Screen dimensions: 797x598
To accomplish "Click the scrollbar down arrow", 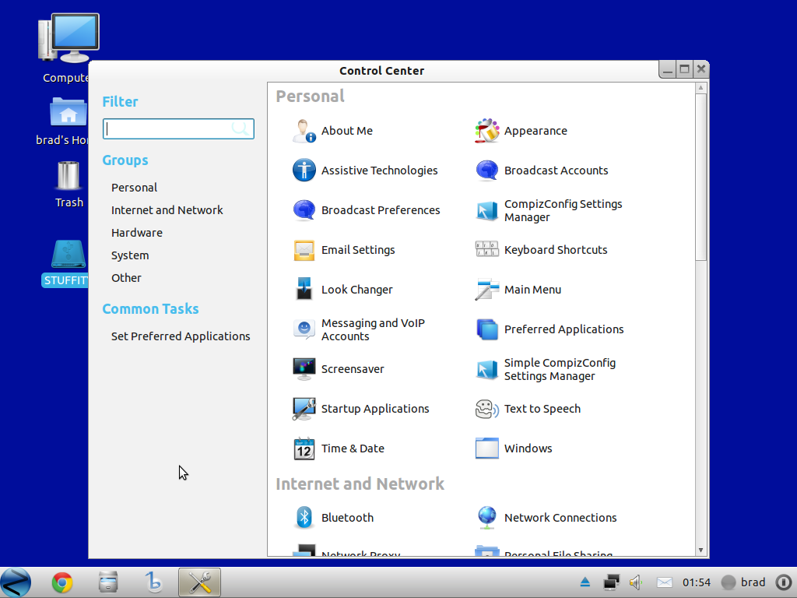I will [x=701, y=551].
